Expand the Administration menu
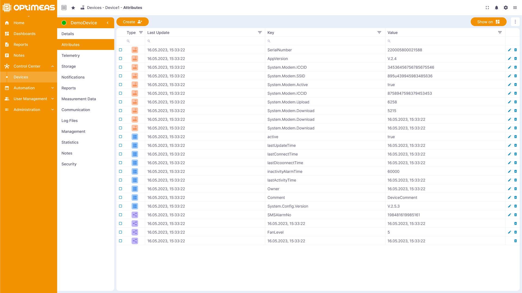The width and height of the screenshot is (522, 293). tap(52, 110)
